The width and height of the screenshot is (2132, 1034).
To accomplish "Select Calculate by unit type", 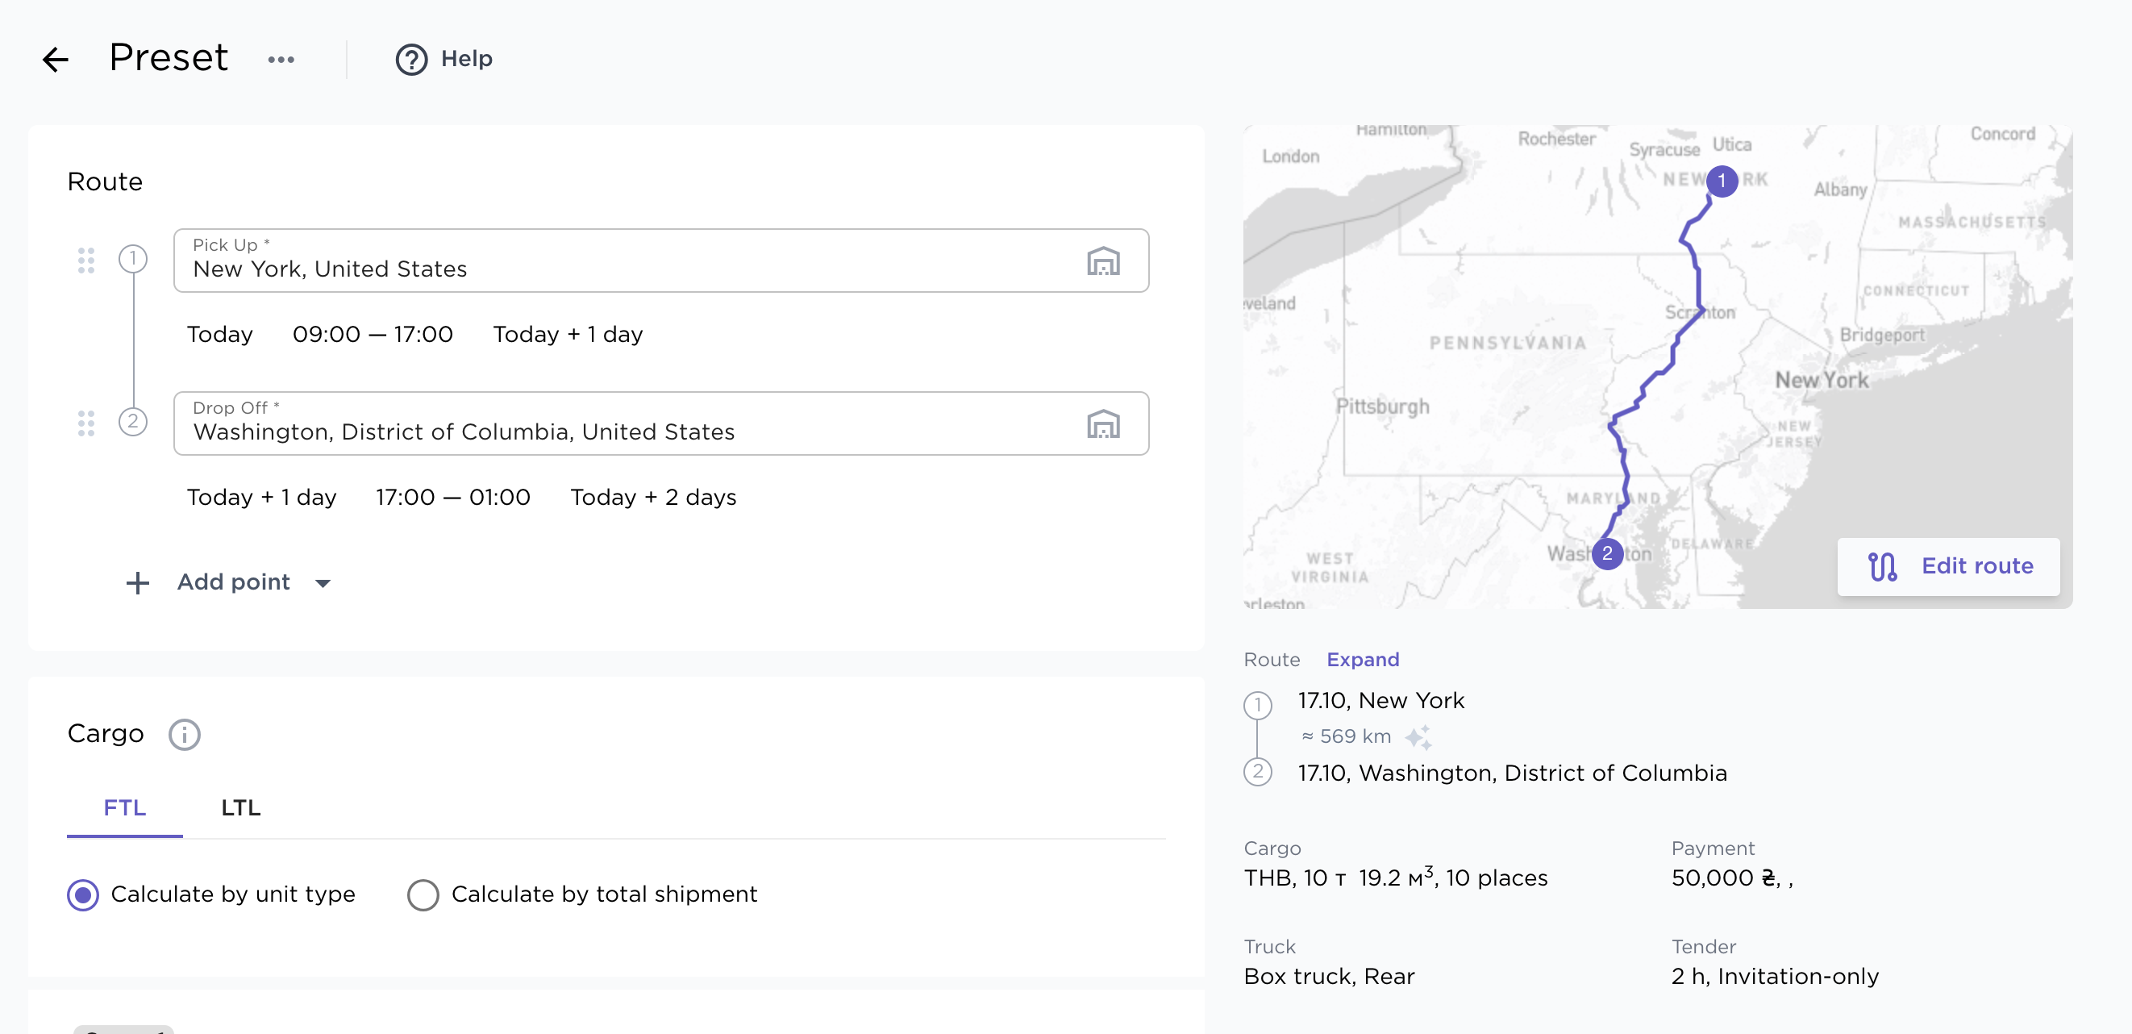I will (83, 895).
